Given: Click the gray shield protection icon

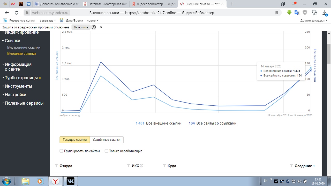Looking at the screenshot, I should point(305,12).
